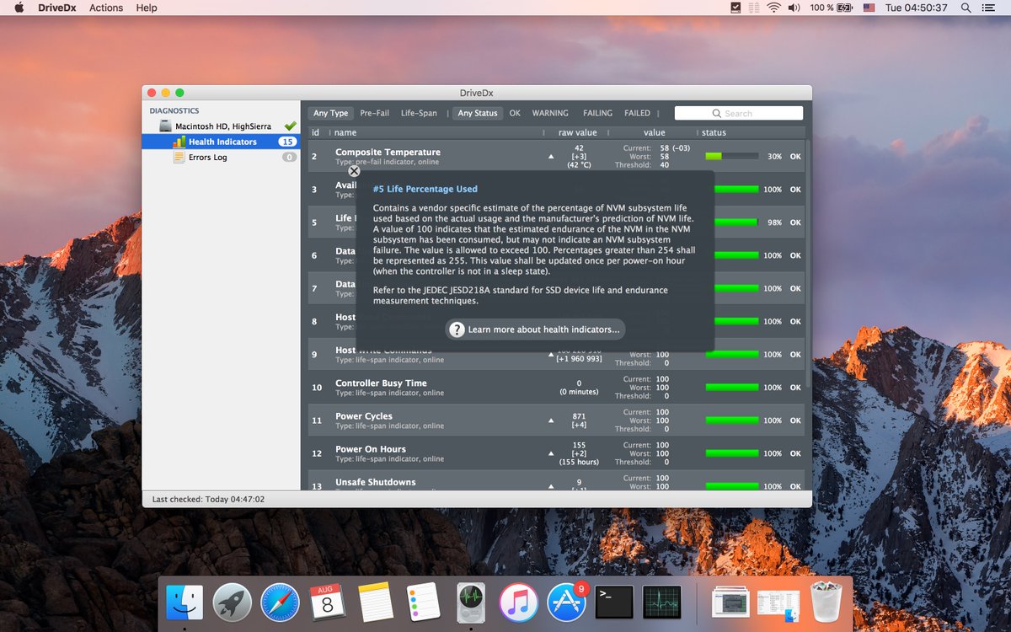Open the Actions menu
The width and height of the screenshot is (1011, 632).
(x=106, y=8)
